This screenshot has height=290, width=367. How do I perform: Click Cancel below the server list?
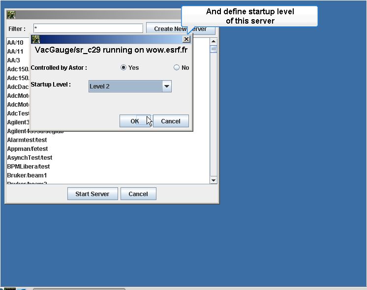(x=138, y=194)
